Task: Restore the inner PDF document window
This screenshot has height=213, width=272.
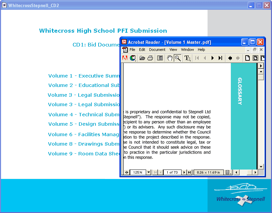Action: (x=254, y=50)
